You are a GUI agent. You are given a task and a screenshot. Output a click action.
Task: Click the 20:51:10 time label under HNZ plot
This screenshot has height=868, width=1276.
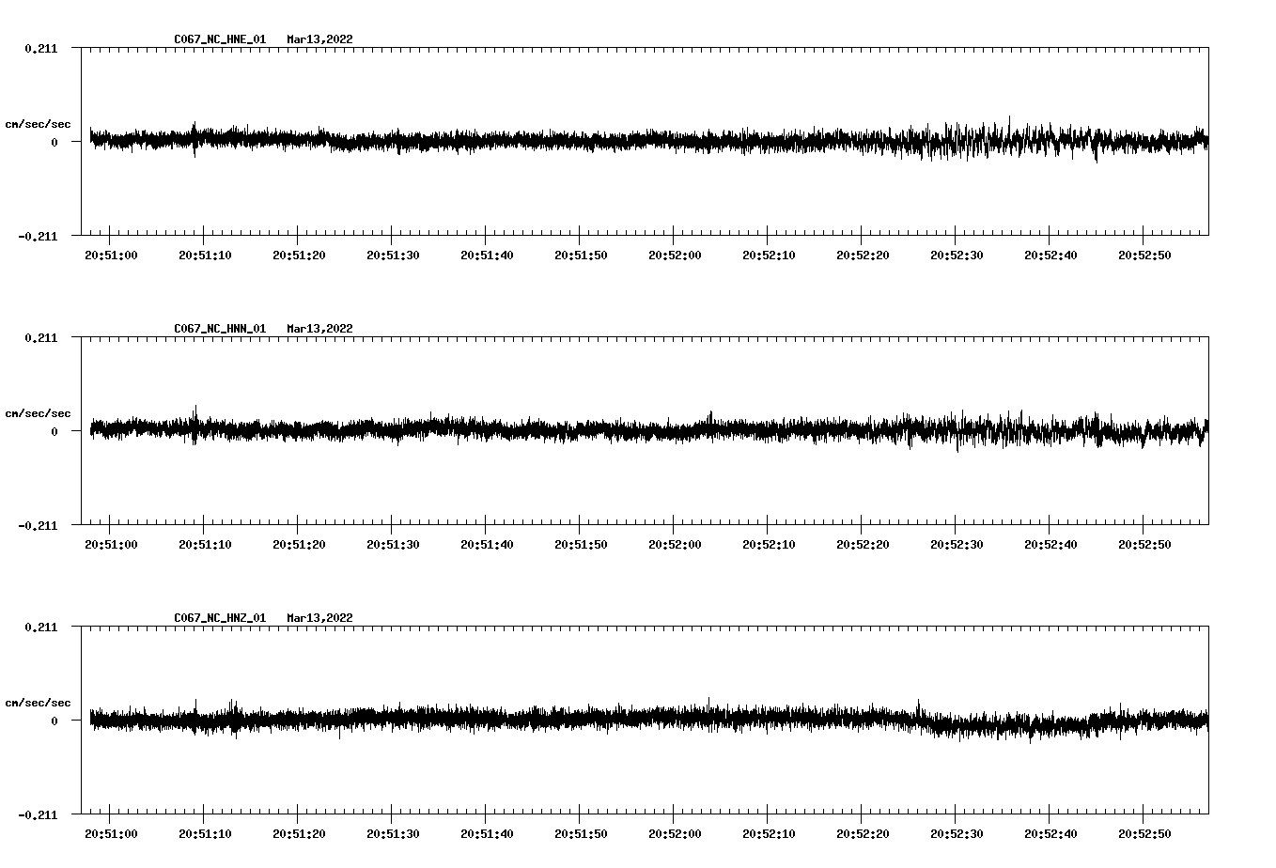[205, 834]
